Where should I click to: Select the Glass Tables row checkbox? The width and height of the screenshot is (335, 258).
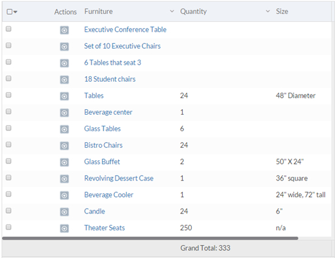coord(9,128)
